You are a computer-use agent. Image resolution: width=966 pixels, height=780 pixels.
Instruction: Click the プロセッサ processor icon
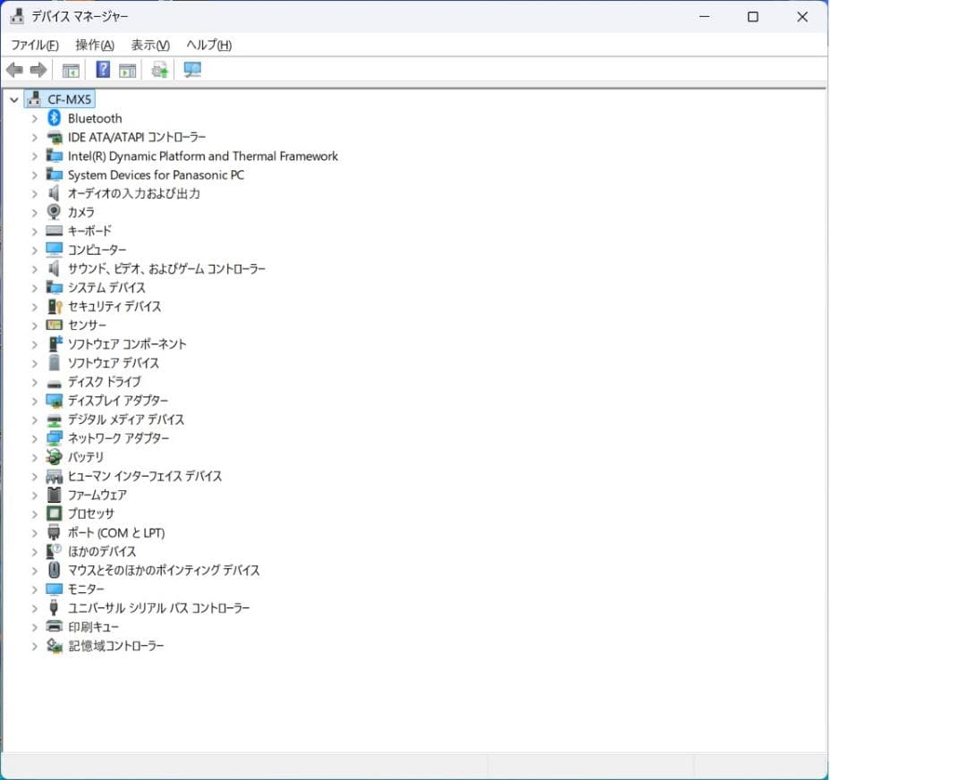[x=54, y=513]
